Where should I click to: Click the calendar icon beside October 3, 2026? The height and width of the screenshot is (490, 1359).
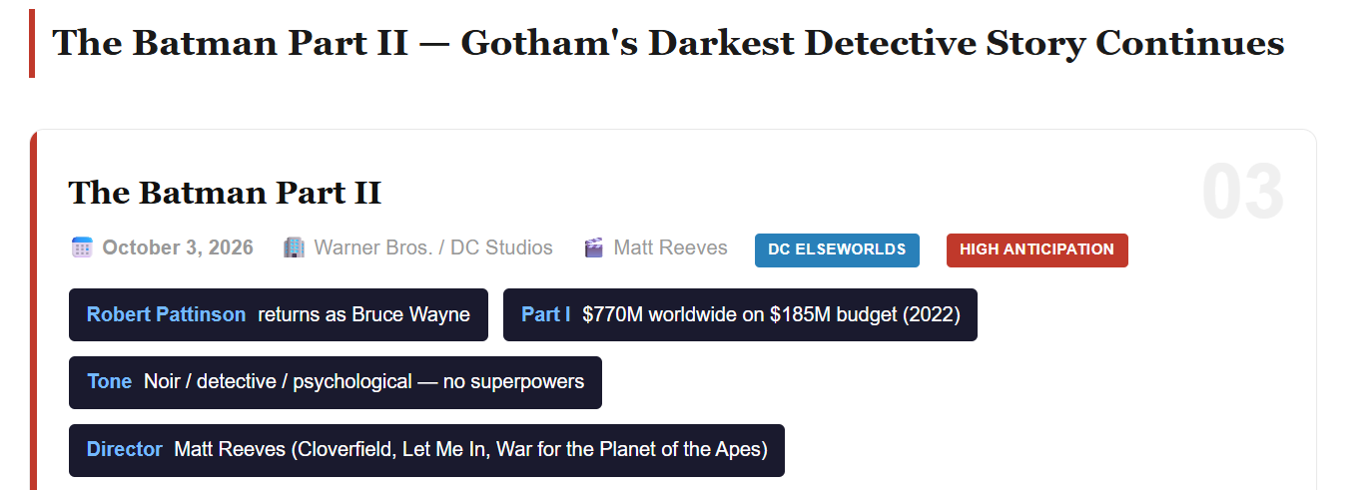(x=82, y=247)
